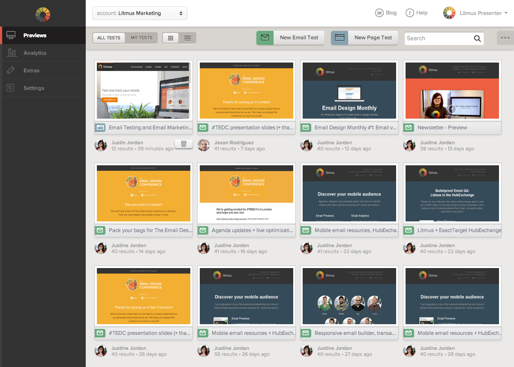Viewport: 514px width, 367px height.
Task: Open the Email Testing and Email Marketing thumbnail
Action: (144, 91)
